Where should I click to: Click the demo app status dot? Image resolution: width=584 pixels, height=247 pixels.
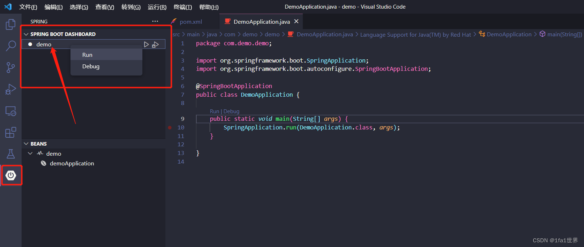[30, 44]
